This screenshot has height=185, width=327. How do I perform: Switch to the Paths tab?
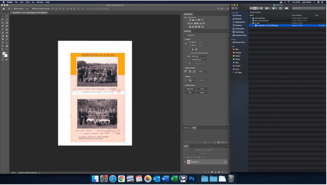coord(194,128)
